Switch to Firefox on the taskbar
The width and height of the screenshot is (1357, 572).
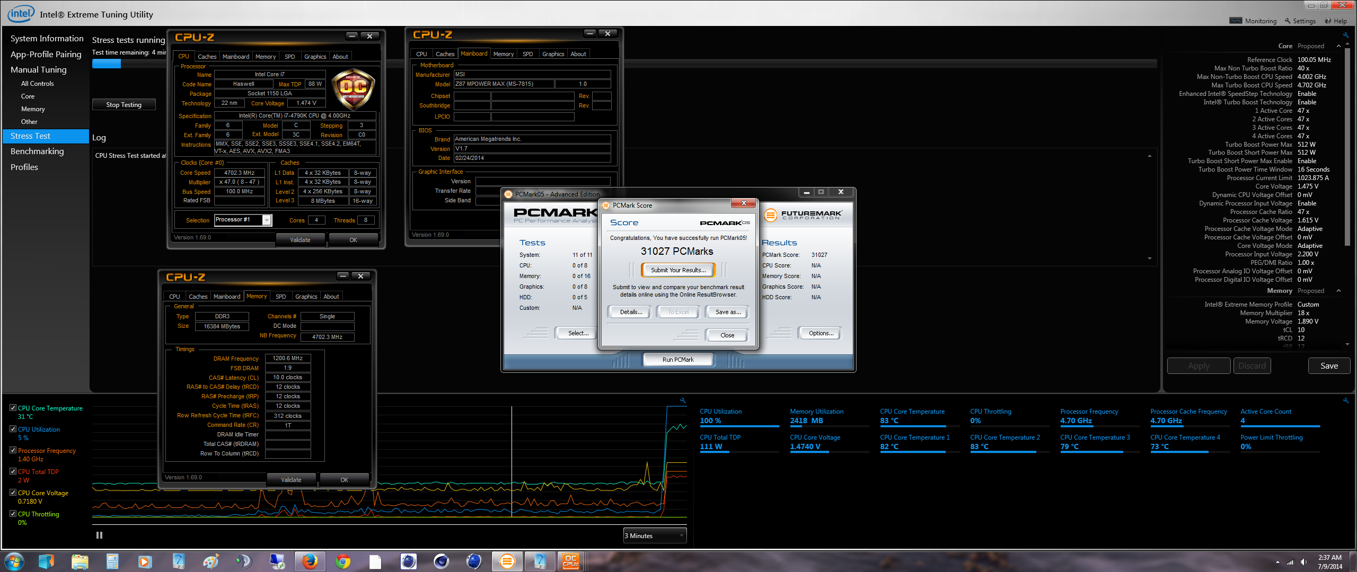click(310, 561)
